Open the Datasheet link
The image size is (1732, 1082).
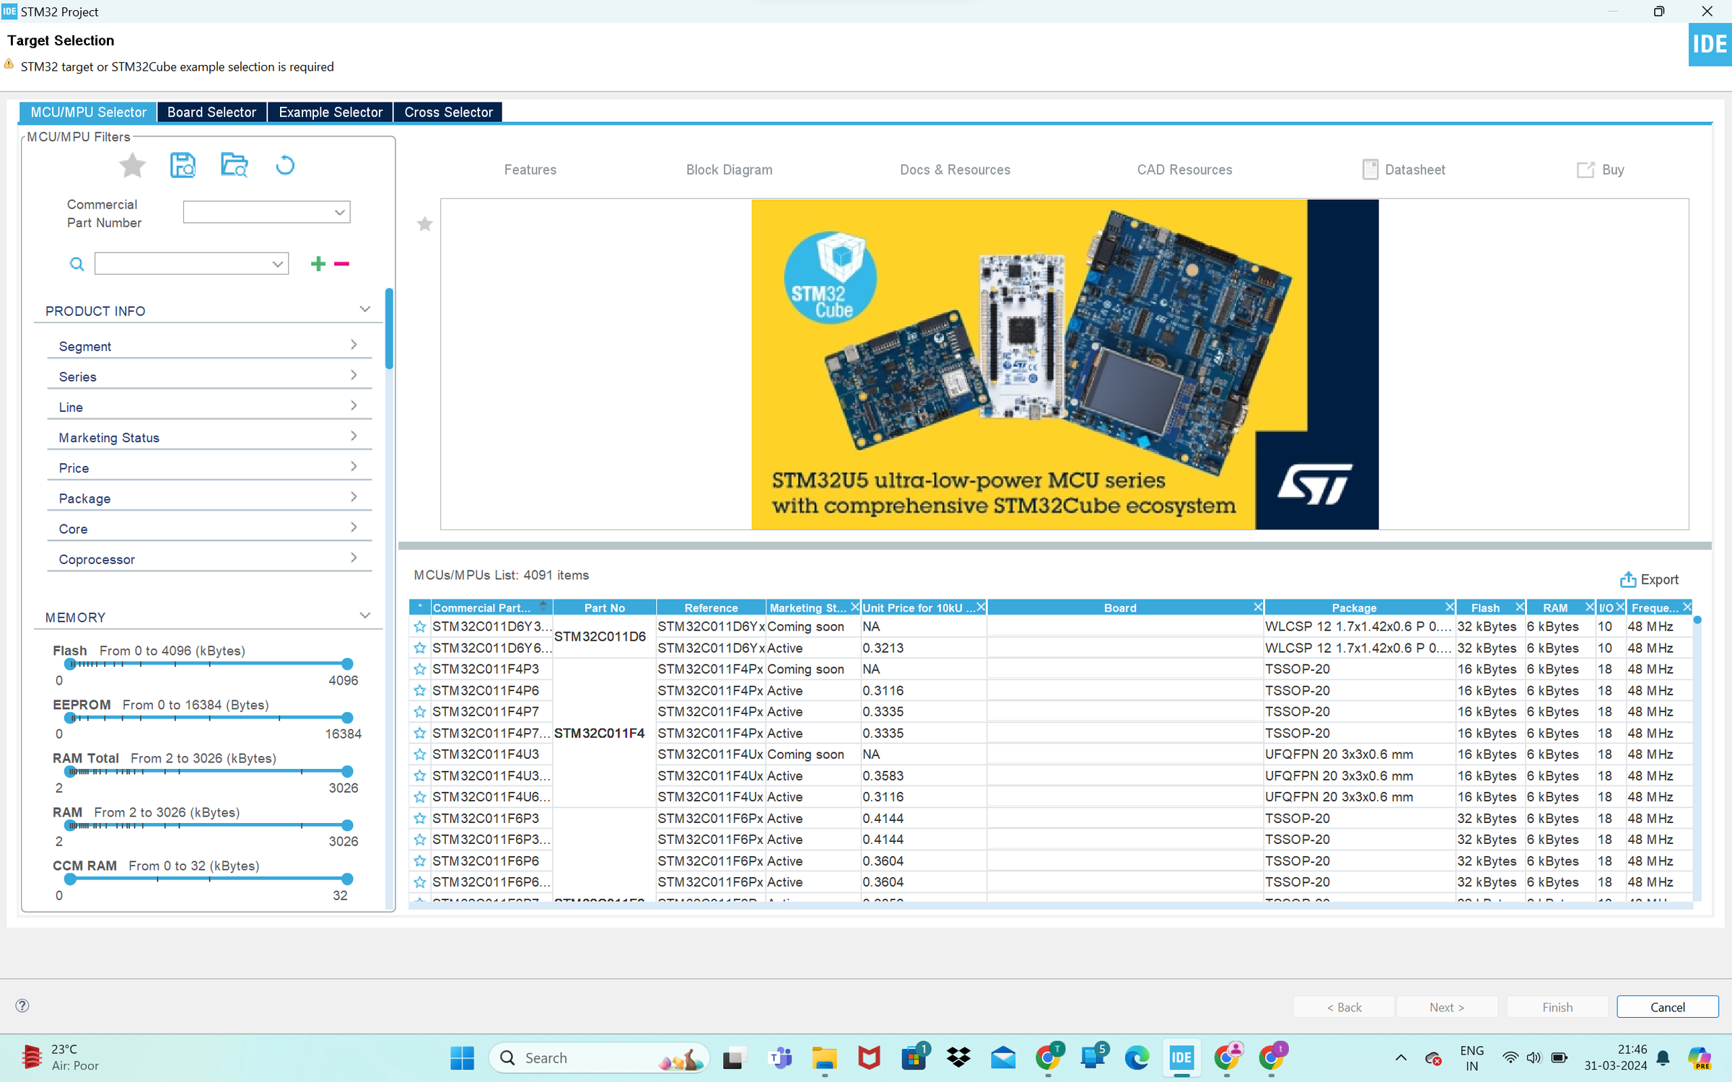point(1404,170)
